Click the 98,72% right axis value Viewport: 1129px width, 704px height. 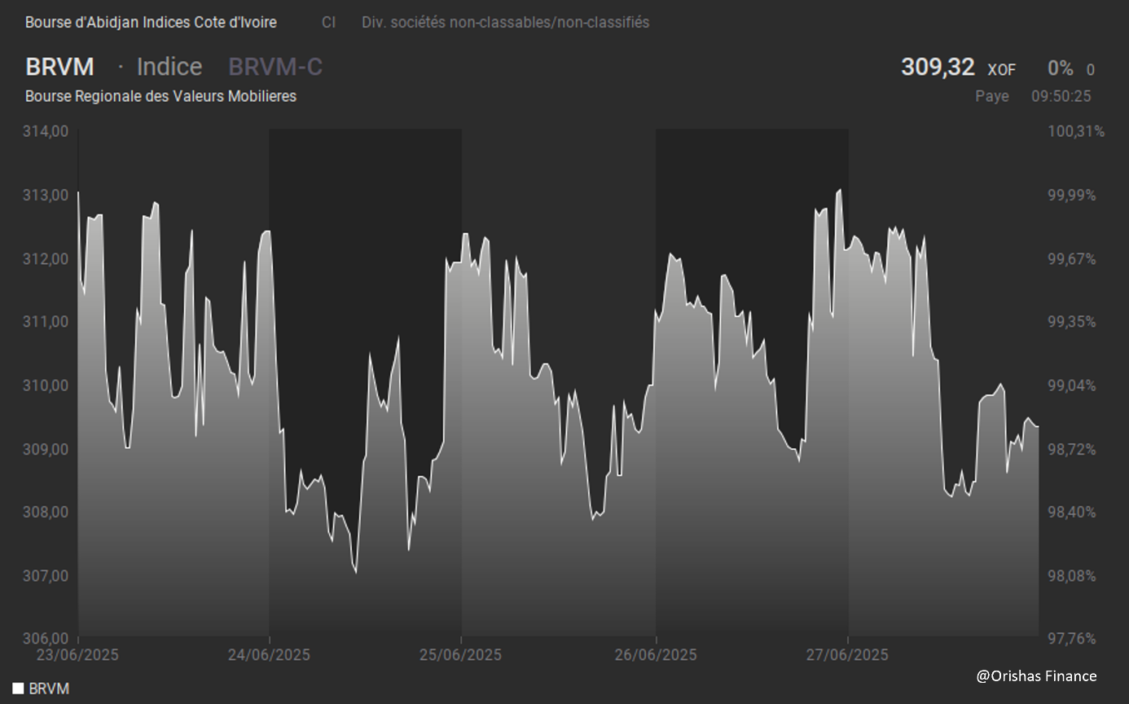[x=1072, y=449]
